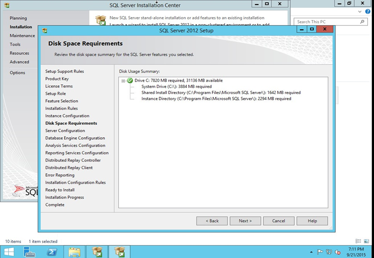The width and height of the screenshot is (374, 258).
Task: Click the Next button
Action: [245, 221]
